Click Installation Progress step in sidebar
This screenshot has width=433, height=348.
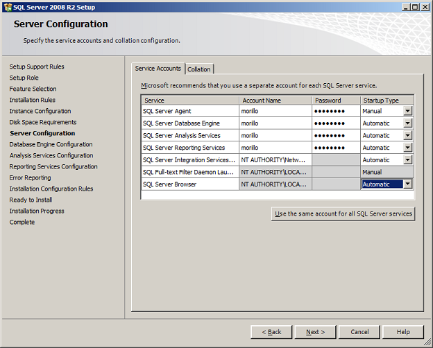click(x=37, y=211)
